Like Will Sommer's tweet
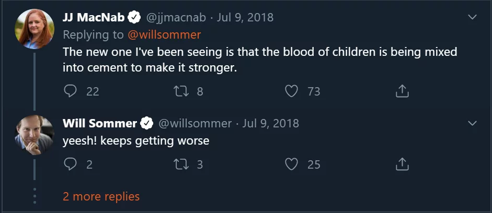Screen dimensions: 492x213 [291, 164]
